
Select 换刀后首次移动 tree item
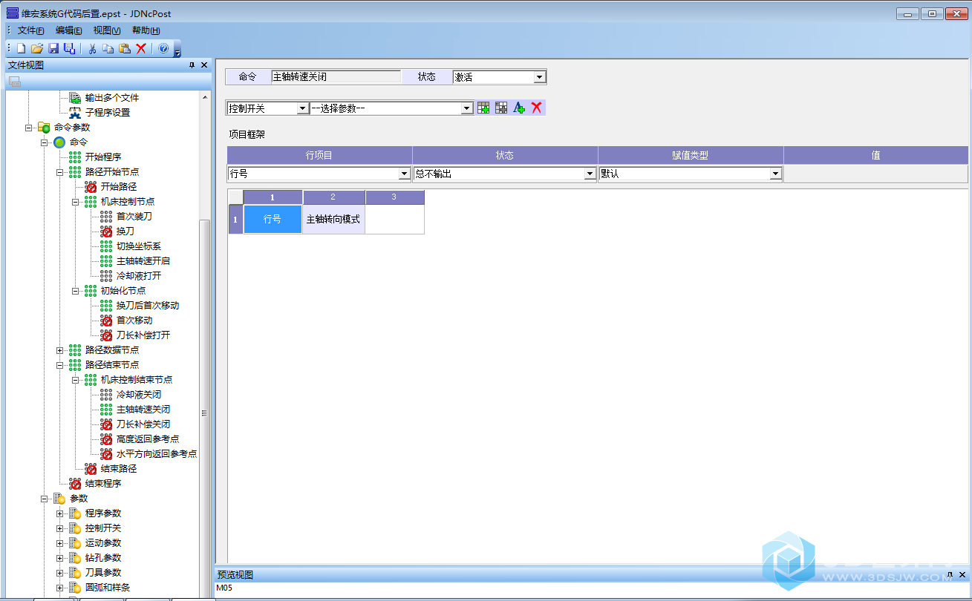click(x=148, y=306)
